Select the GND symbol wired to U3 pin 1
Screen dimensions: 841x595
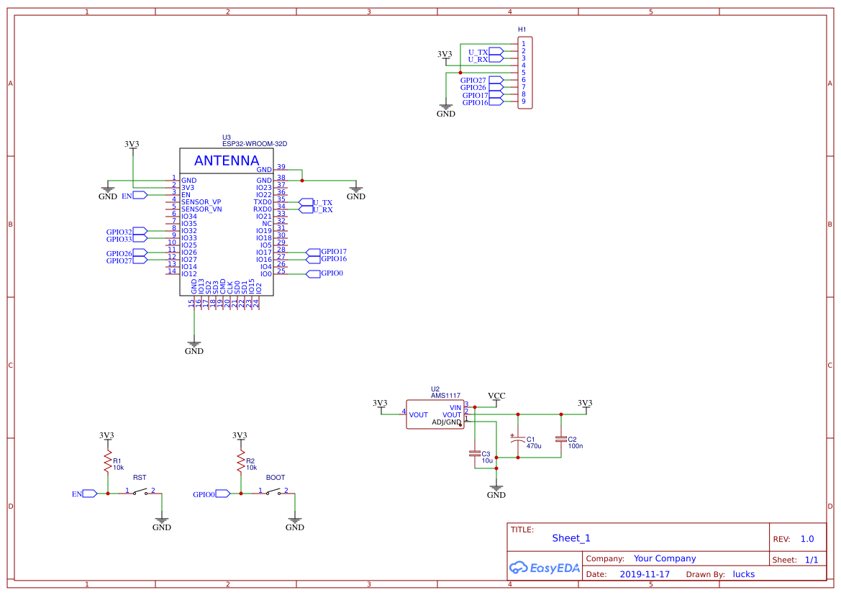108,193
